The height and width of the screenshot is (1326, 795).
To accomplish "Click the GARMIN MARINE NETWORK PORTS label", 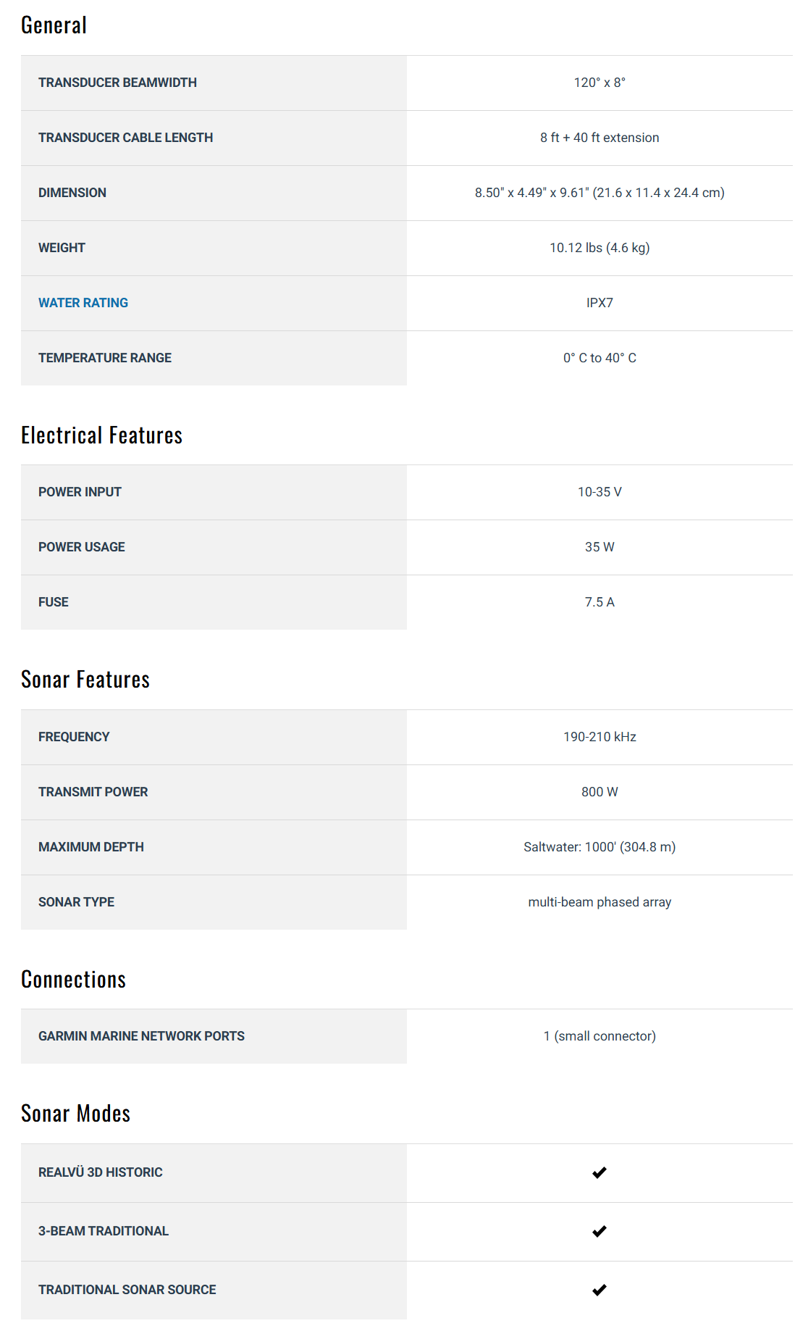I will point(141,1036).
